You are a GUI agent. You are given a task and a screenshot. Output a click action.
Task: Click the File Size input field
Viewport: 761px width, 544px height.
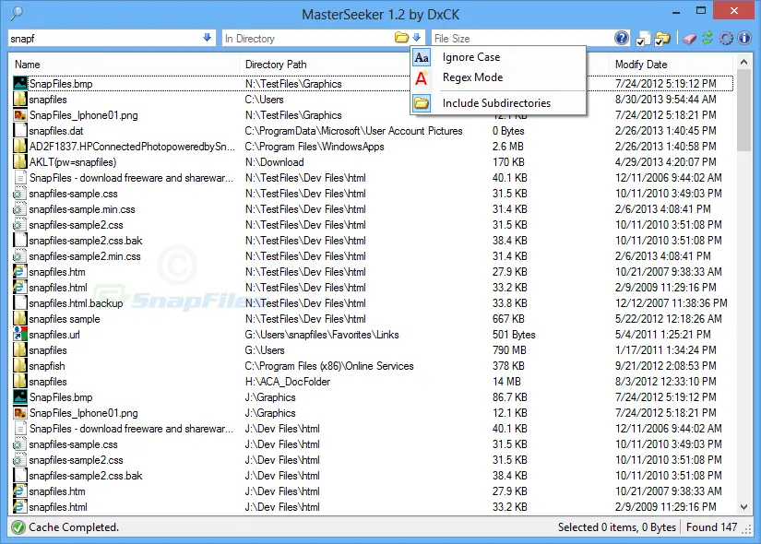pyautogui.click(x=521, y=39)
